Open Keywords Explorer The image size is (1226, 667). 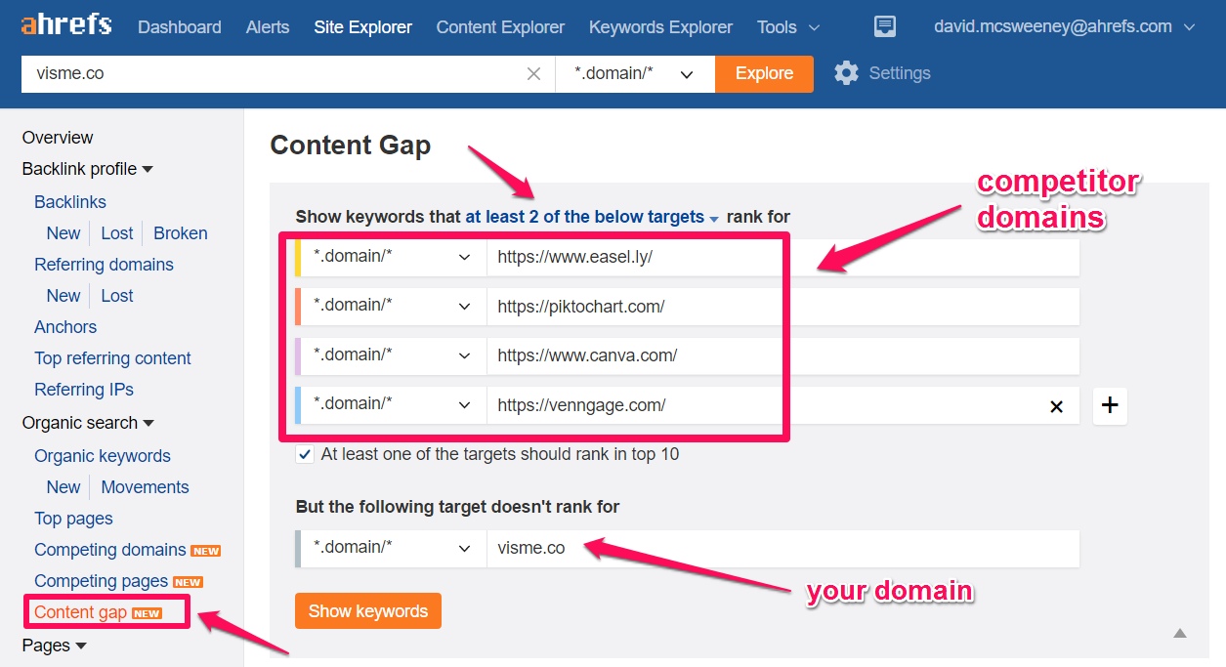(661, 27)
